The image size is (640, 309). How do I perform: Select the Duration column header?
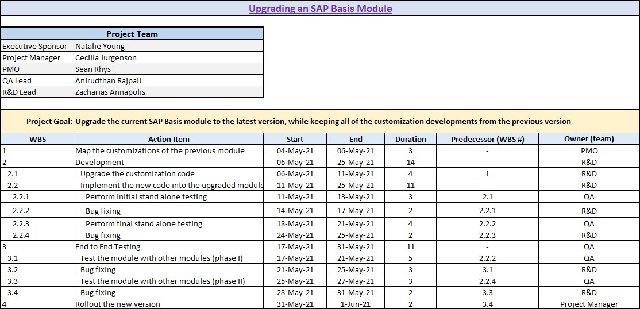point(410,139)
